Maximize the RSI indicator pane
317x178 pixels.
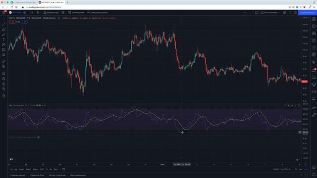[x=299, y=105]
